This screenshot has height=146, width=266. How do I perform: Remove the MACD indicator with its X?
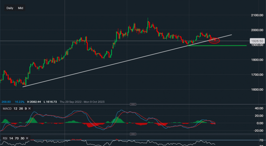click(30, 108)
